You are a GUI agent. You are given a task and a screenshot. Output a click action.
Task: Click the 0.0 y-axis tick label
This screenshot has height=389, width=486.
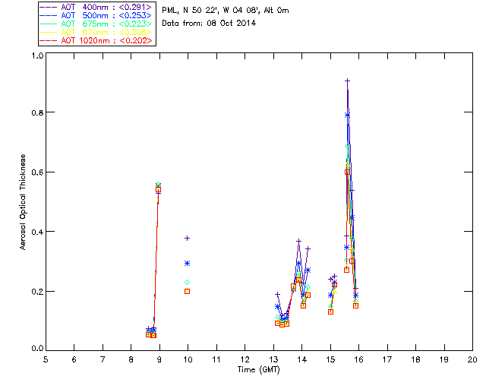[x=37, y=349]
